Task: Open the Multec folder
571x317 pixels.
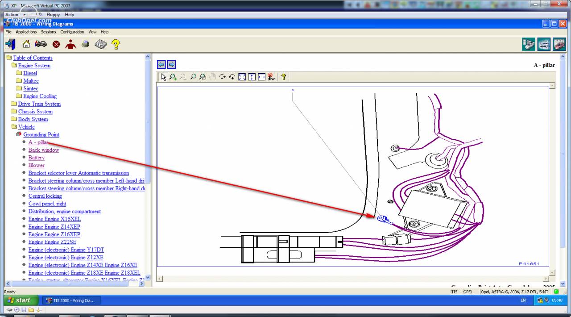Action: 31,81
